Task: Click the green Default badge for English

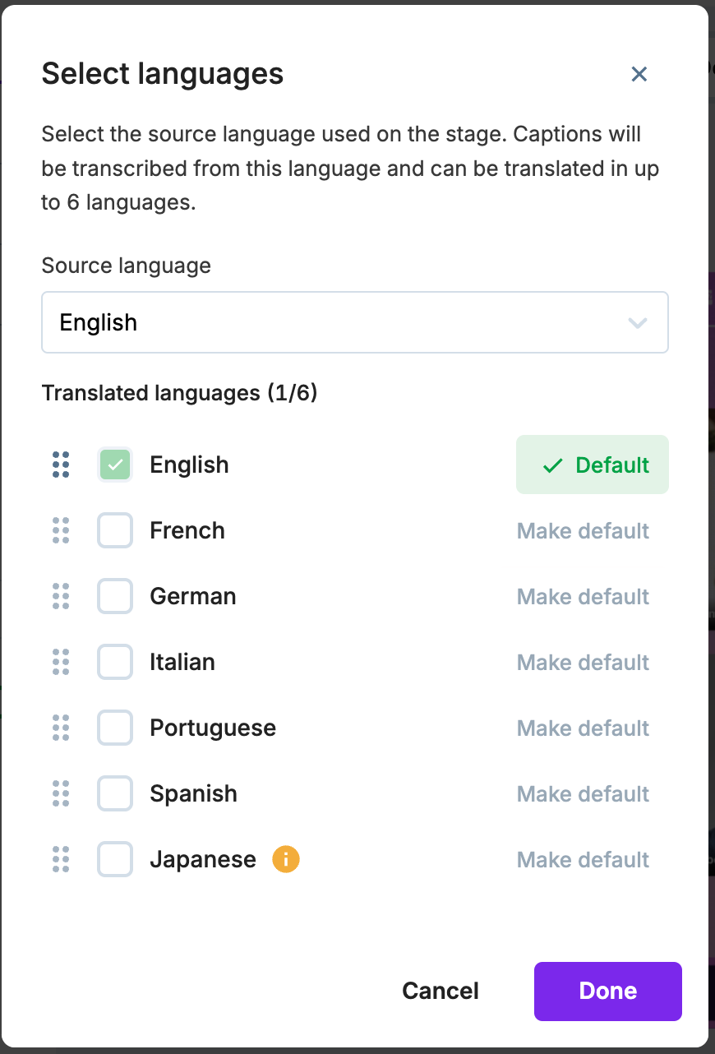Action: [593, 465]
